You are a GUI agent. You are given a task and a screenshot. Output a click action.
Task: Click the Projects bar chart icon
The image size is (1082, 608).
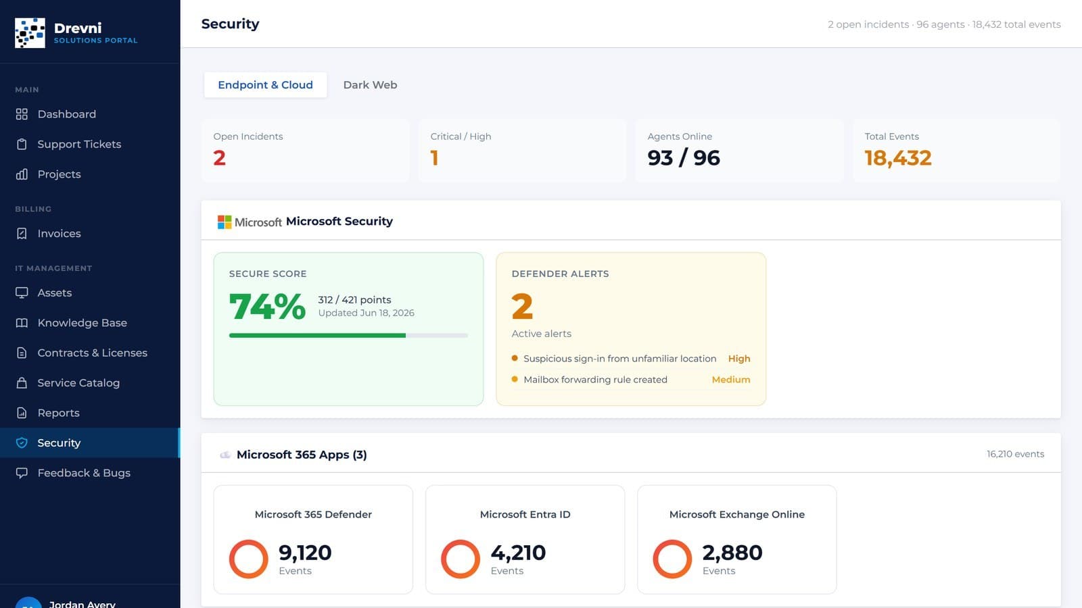(22, 174)
